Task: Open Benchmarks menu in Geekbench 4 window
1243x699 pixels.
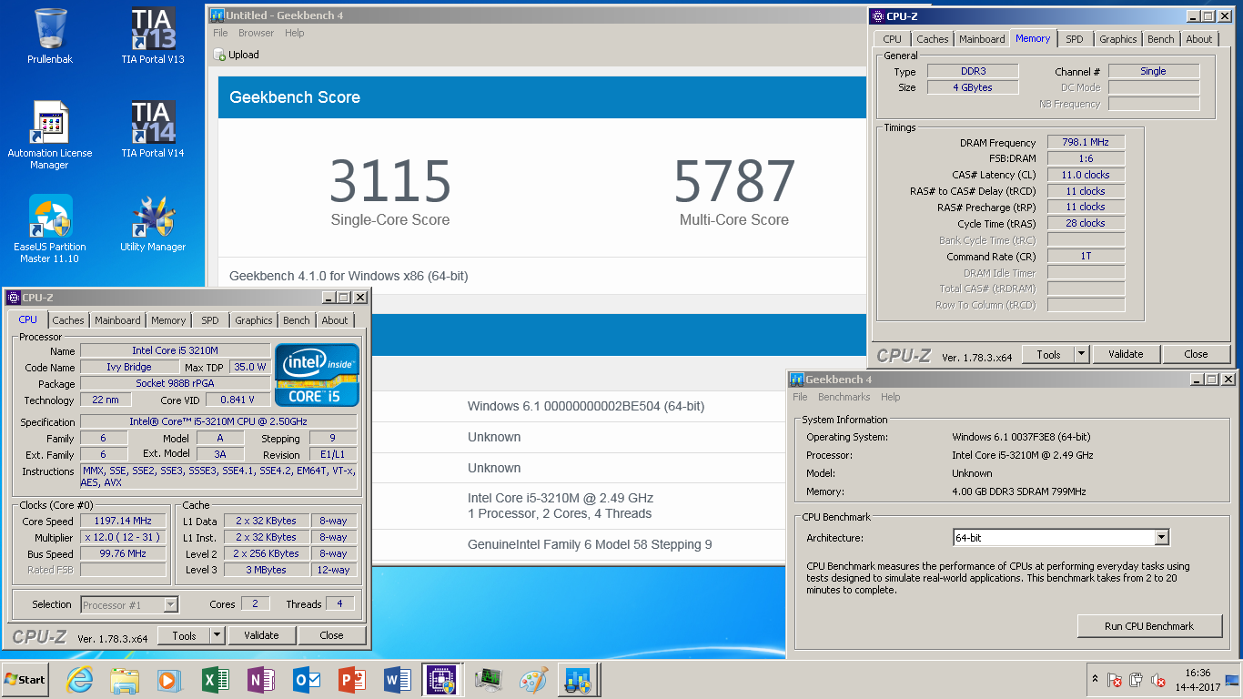Action: 844,397
